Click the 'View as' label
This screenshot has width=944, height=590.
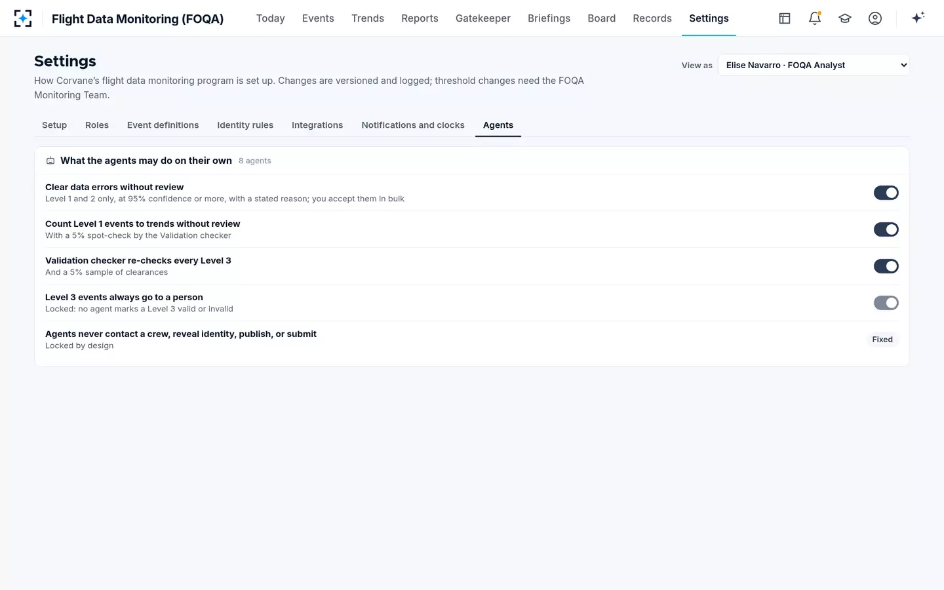pyautogui.click(x=697, y=66)
